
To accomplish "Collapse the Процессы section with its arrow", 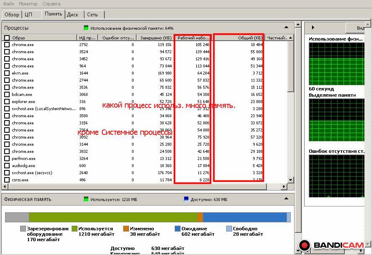I will click(x=287, y=27).
